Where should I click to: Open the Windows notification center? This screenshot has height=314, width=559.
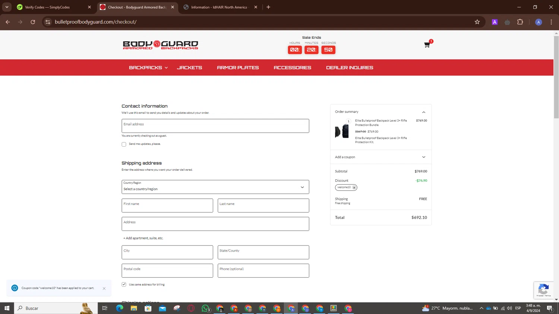click(x=550, y=308)
